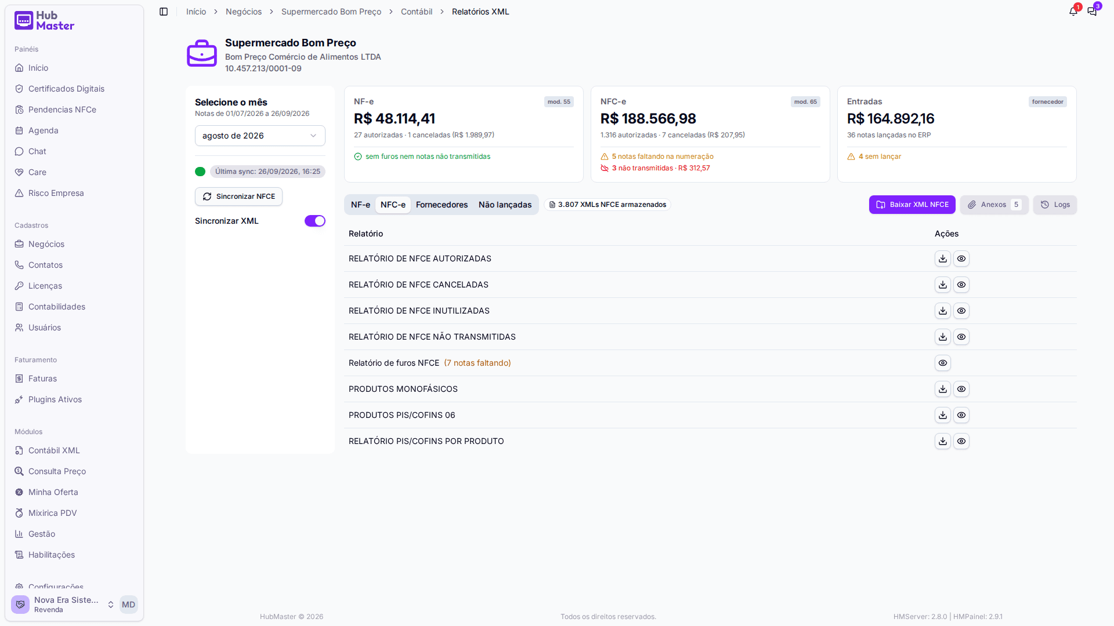The image size is (1114, 626).
Task: Open Minha Oferta module
Action: 74,492
